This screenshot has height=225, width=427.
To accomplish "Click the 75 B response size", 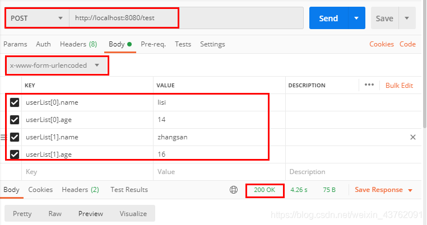I will tap(329, 190).
